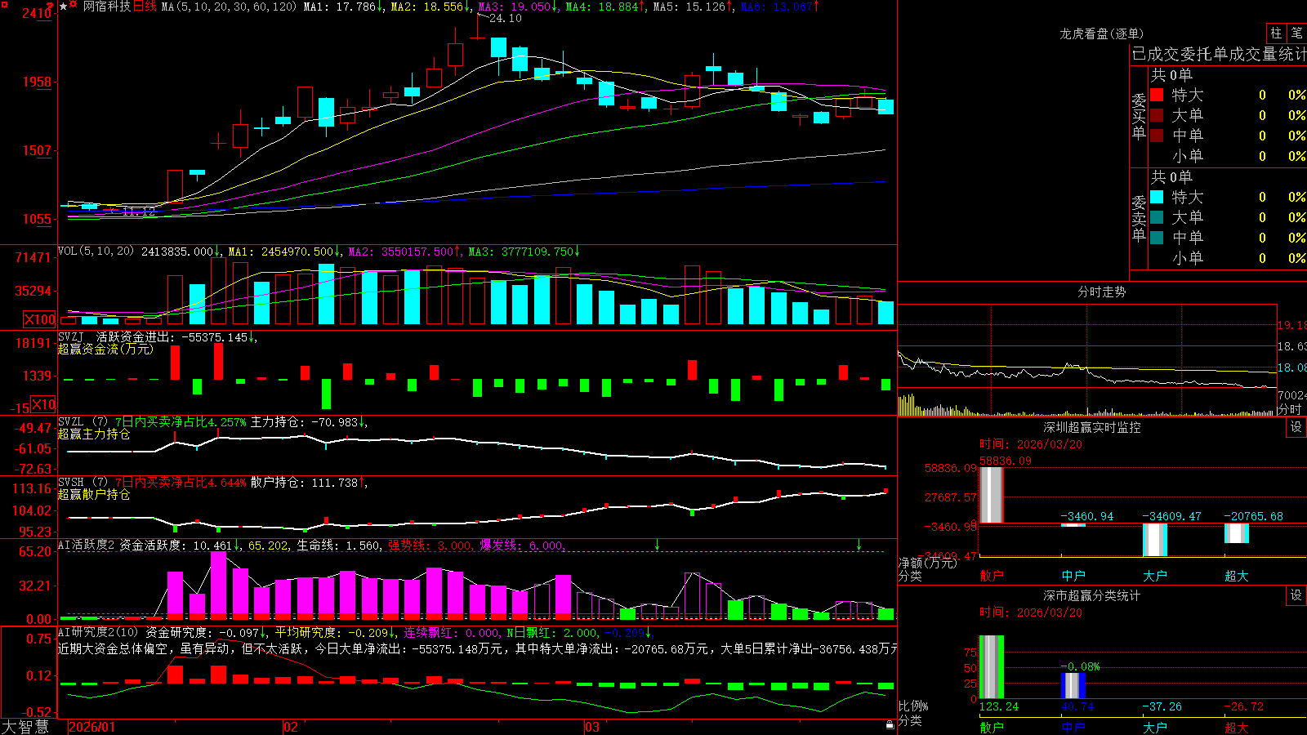Click the 强势线: 3.000 readout
The image size is (1307, 735).
point(430,545)
